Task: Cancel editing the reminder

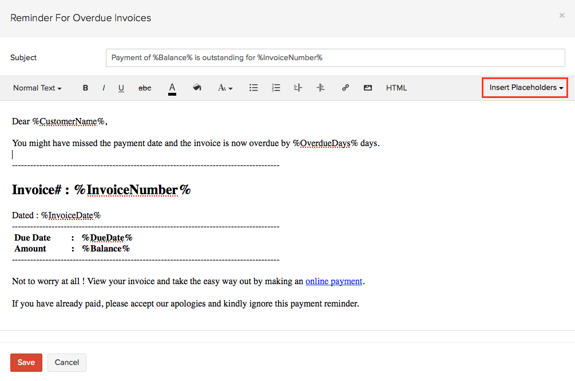Action: pyautogui.click(x=66, y=362)
